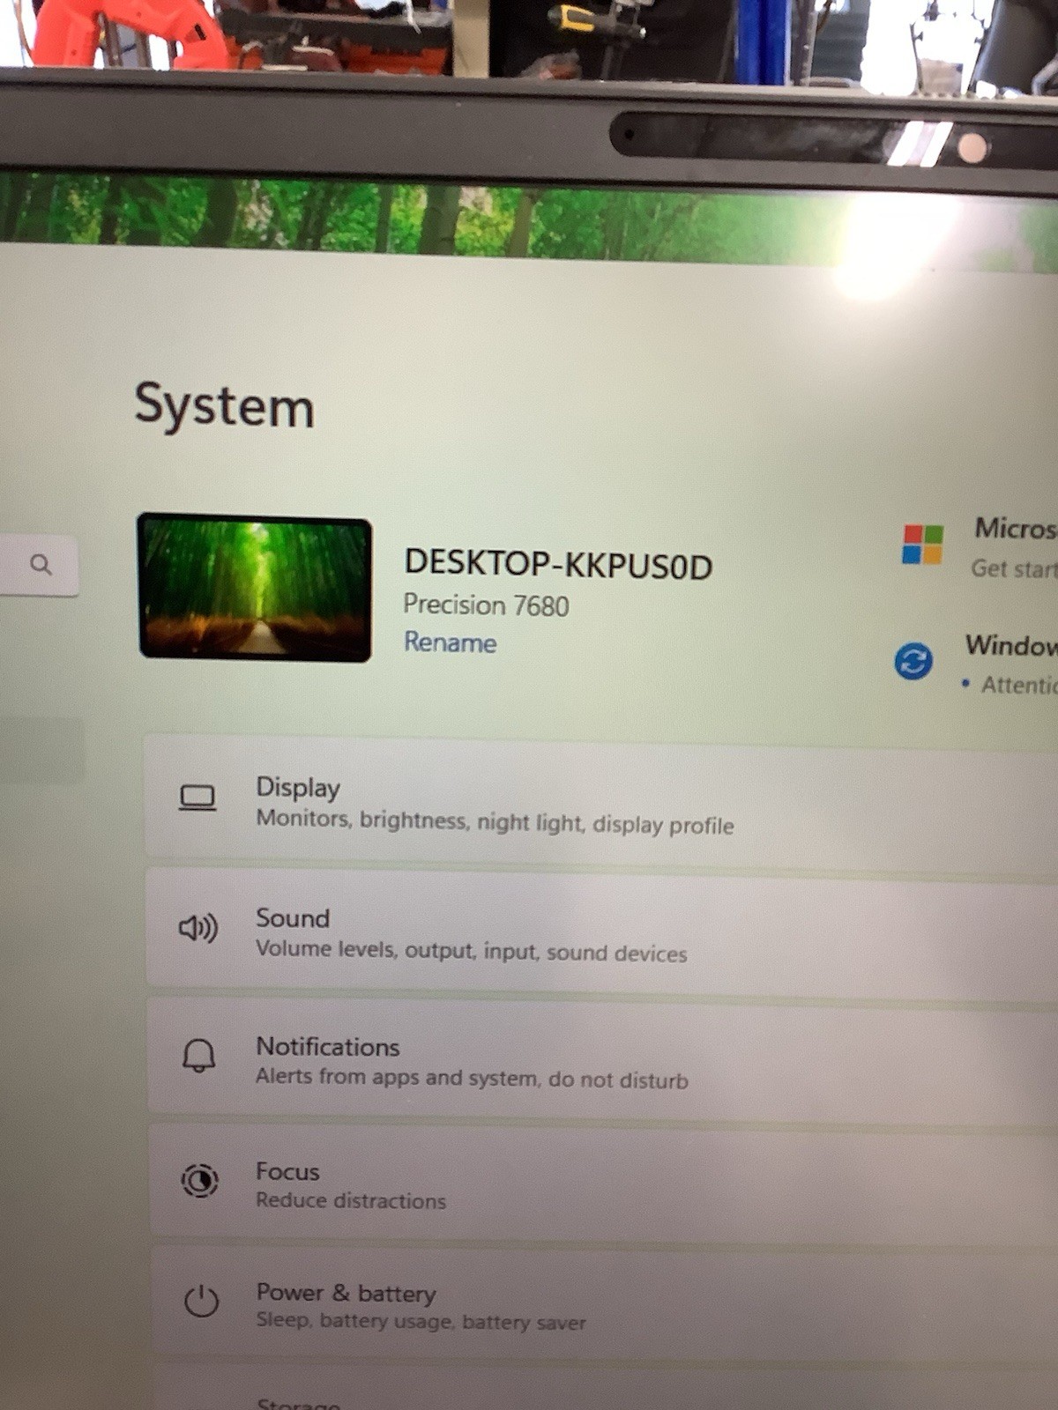Screen dimensions: 1058x1410
Task: Click the Microsoft four-color logo icon
Action: click(922, 544)
